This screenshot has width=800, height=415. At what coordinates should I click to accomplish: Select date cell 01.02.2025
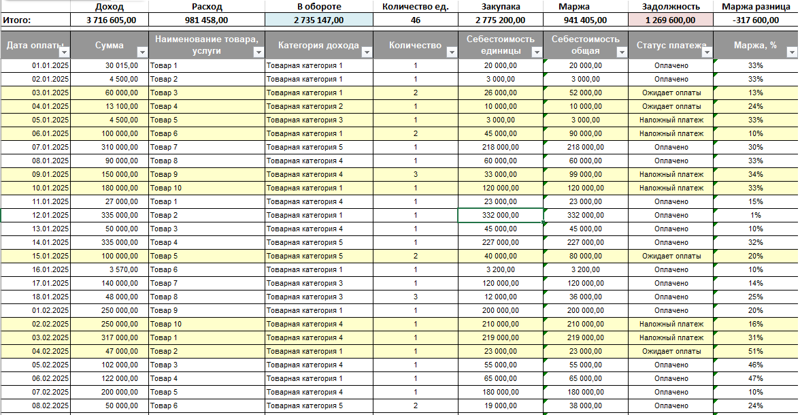pos(35,310)
